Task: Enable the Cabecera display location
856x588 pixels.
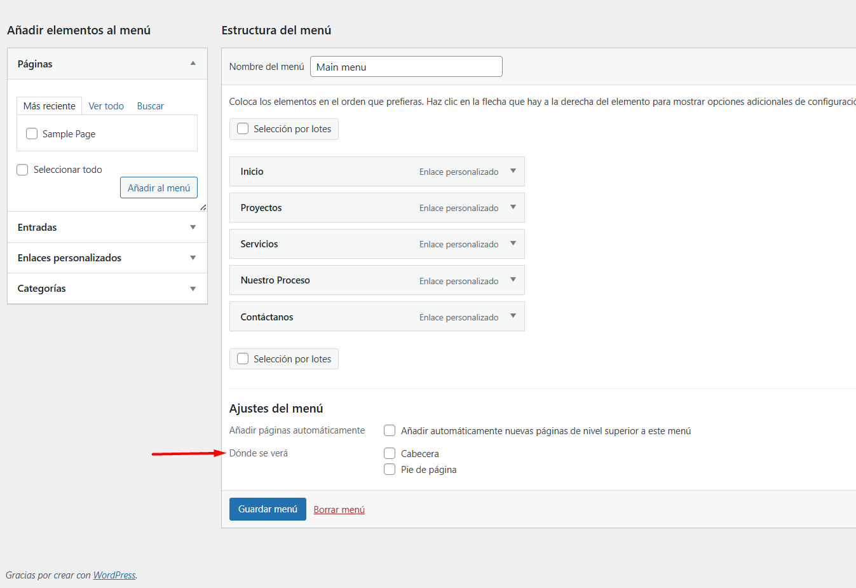Action: tap(390, 453)
